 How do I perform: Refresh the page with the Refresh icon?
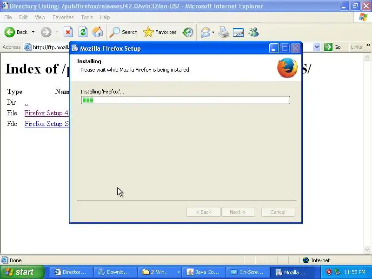tap(83, 32)
